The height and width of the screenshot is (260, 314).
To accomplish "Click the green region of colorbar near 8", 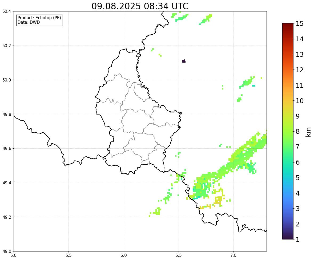I will point(288,132).
